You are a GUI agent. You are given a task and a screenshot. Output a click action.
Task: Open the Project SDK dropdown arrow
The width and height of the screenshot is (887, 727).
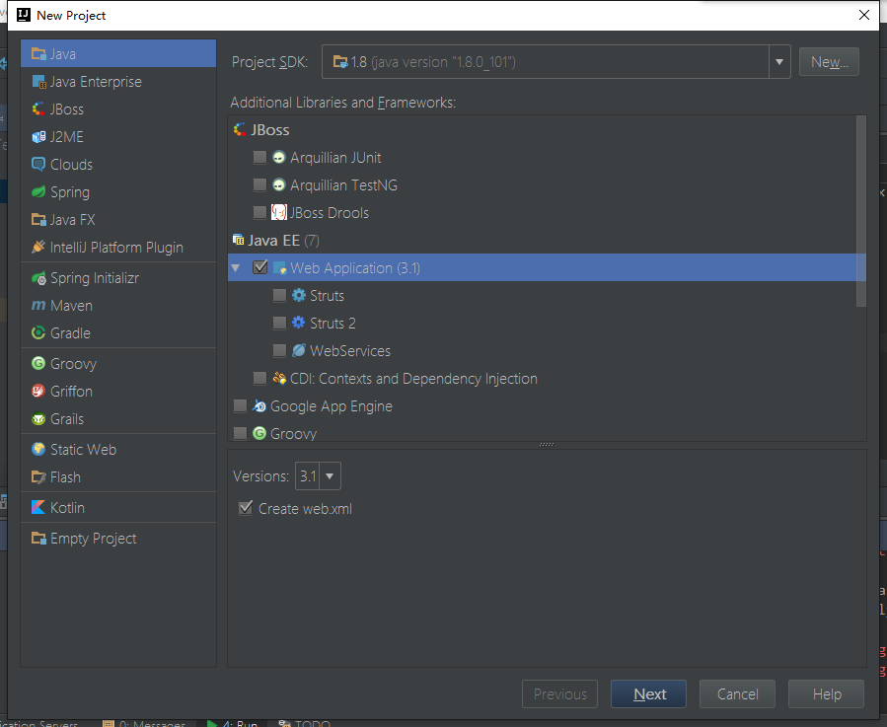pos(779,62)
